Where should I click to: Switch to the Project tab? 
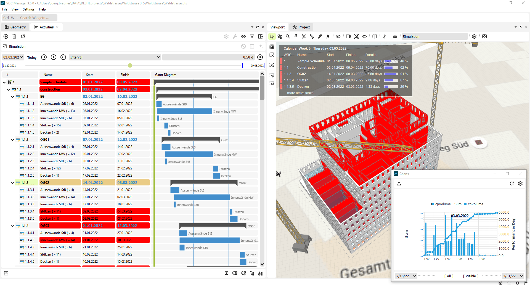pos(301,27)
